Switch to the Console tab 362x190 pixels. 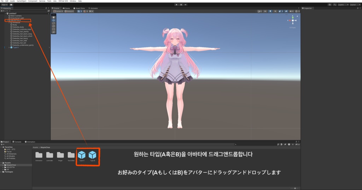(17, 142)
